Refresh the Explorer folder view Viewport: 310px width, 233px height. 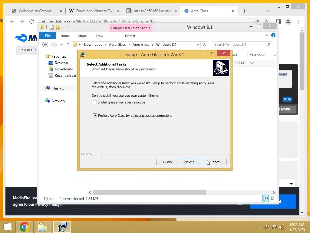click(204, 45)
